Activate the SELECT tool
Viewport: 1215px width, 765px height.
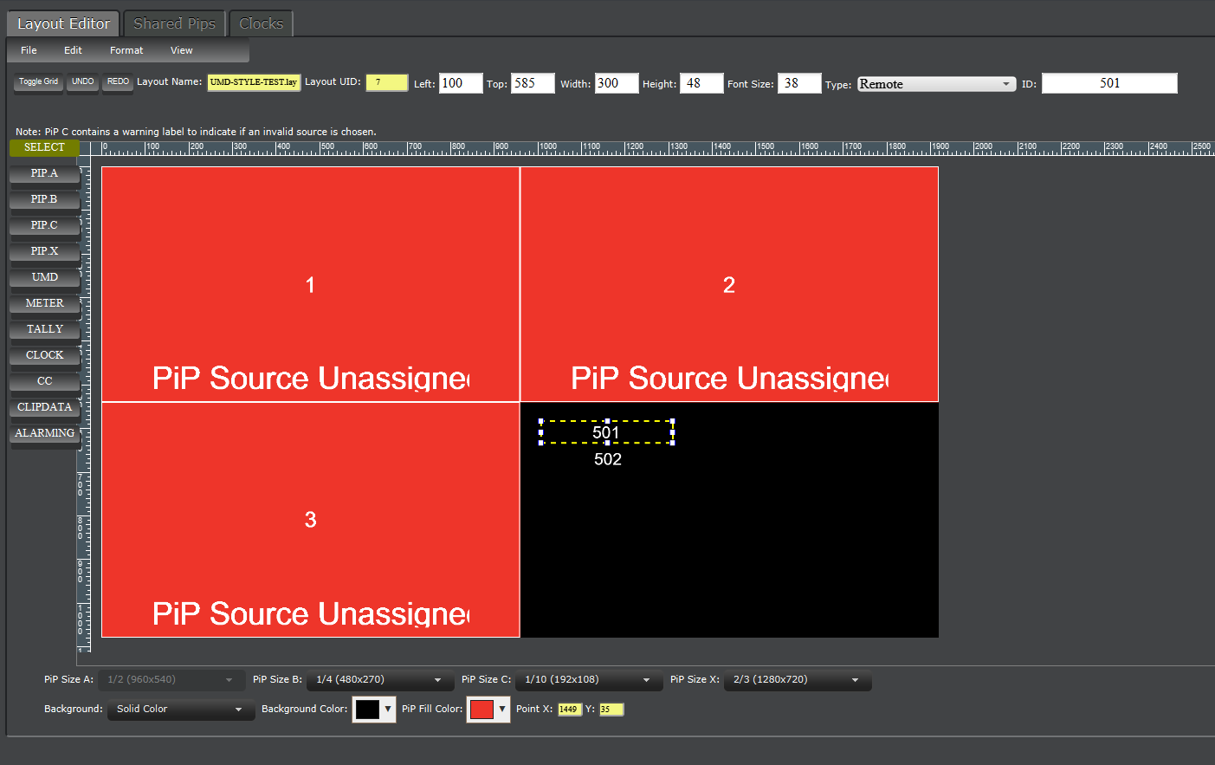click(x=44, y=147)
